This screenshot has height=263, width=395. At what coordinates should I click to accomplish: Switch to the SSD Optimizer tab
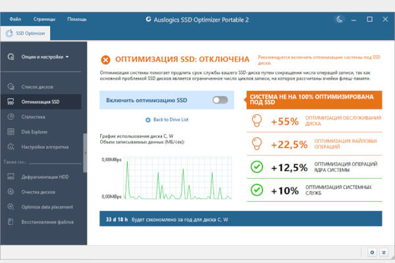[25, 34]
